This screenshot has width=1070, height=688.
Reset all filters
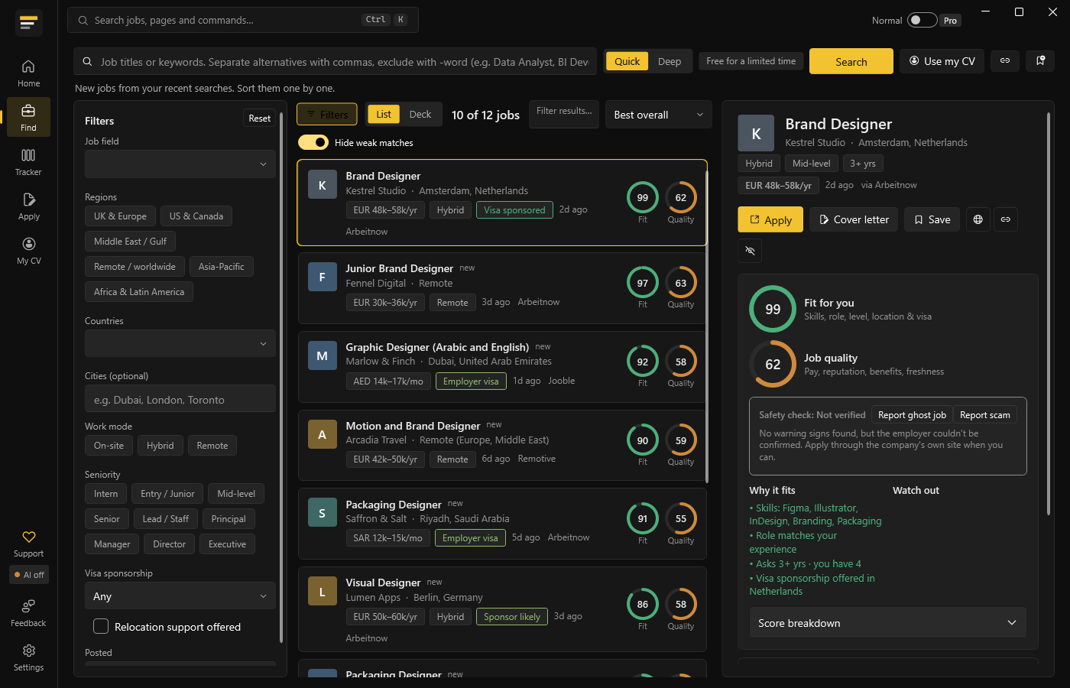(x=260, y=118)
